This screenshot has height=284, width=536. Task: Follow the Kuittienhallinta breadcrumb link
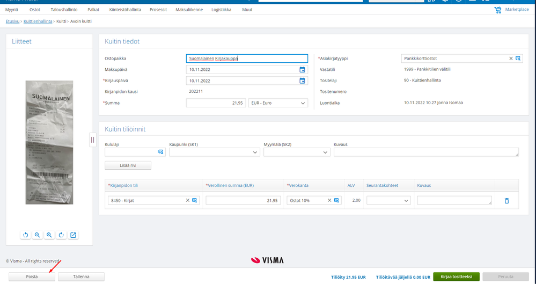point(38,21)
